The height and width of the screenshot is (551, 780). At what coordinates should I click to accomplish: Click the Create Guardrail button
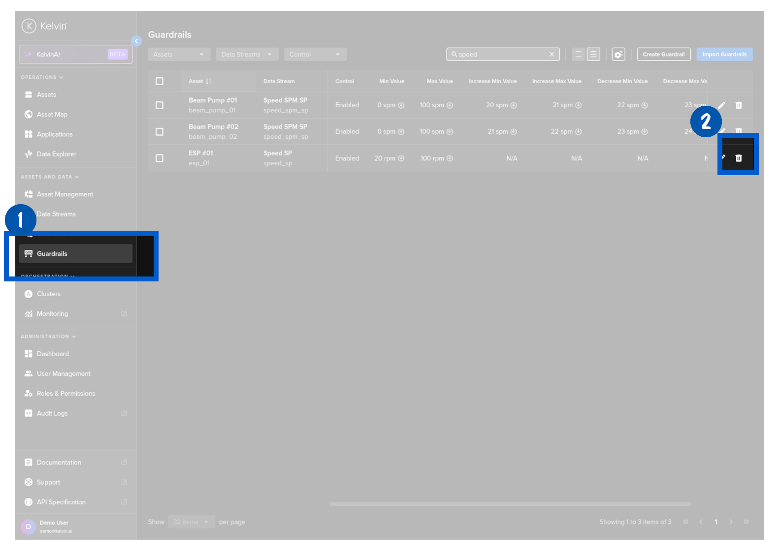[x=663, y=55]
